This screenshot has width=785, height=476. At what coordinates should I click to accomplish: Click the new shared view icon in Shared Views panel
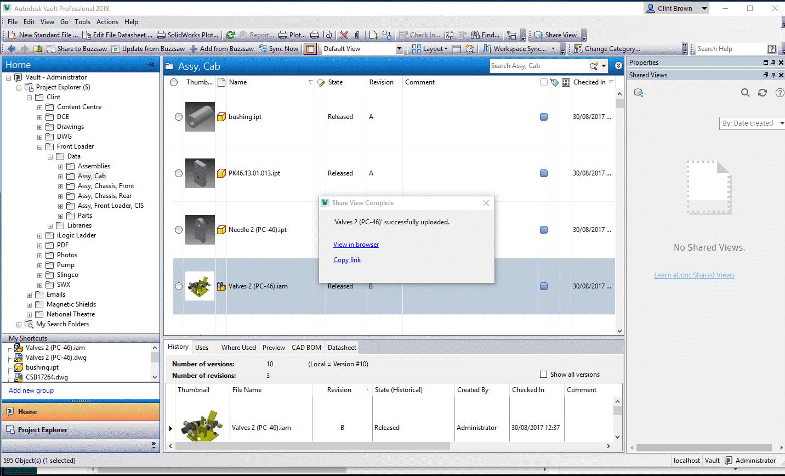(639, 93)
